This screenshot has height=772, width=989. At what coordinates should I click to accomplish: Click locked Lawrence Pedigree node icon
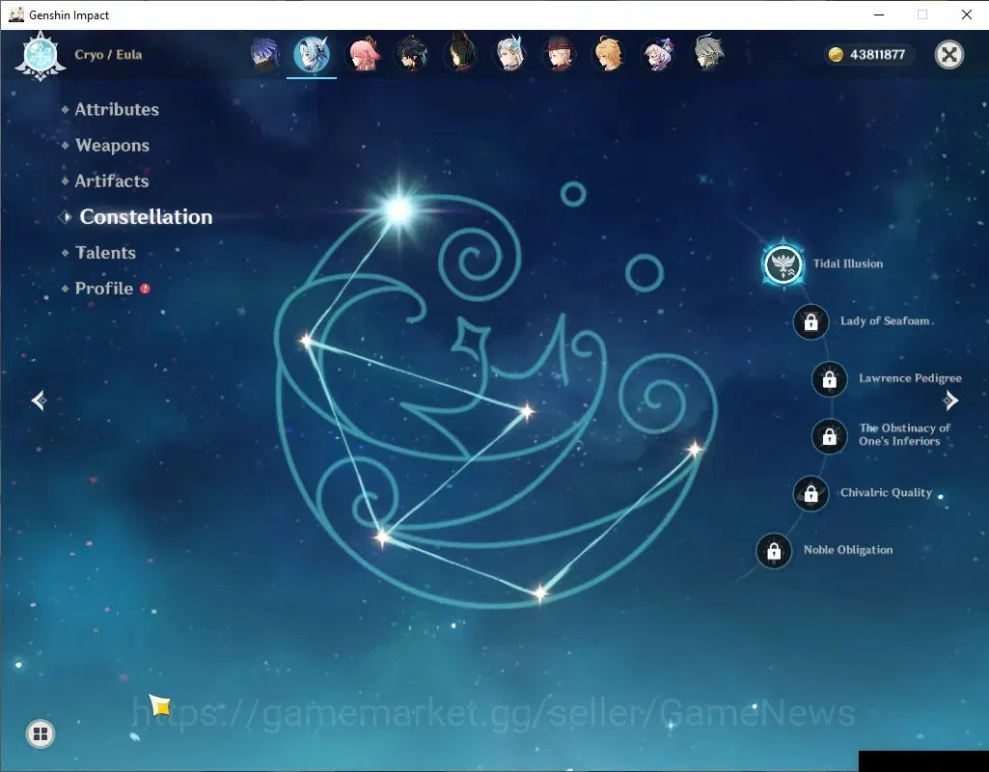tap(830, 379)
